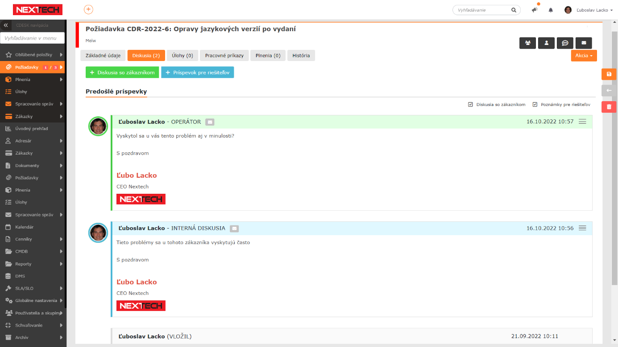Toggle the Poznámky pre riešiteľov checkbox
The height and width of the screenshot is (347, 618).
[x=535, y=105]
